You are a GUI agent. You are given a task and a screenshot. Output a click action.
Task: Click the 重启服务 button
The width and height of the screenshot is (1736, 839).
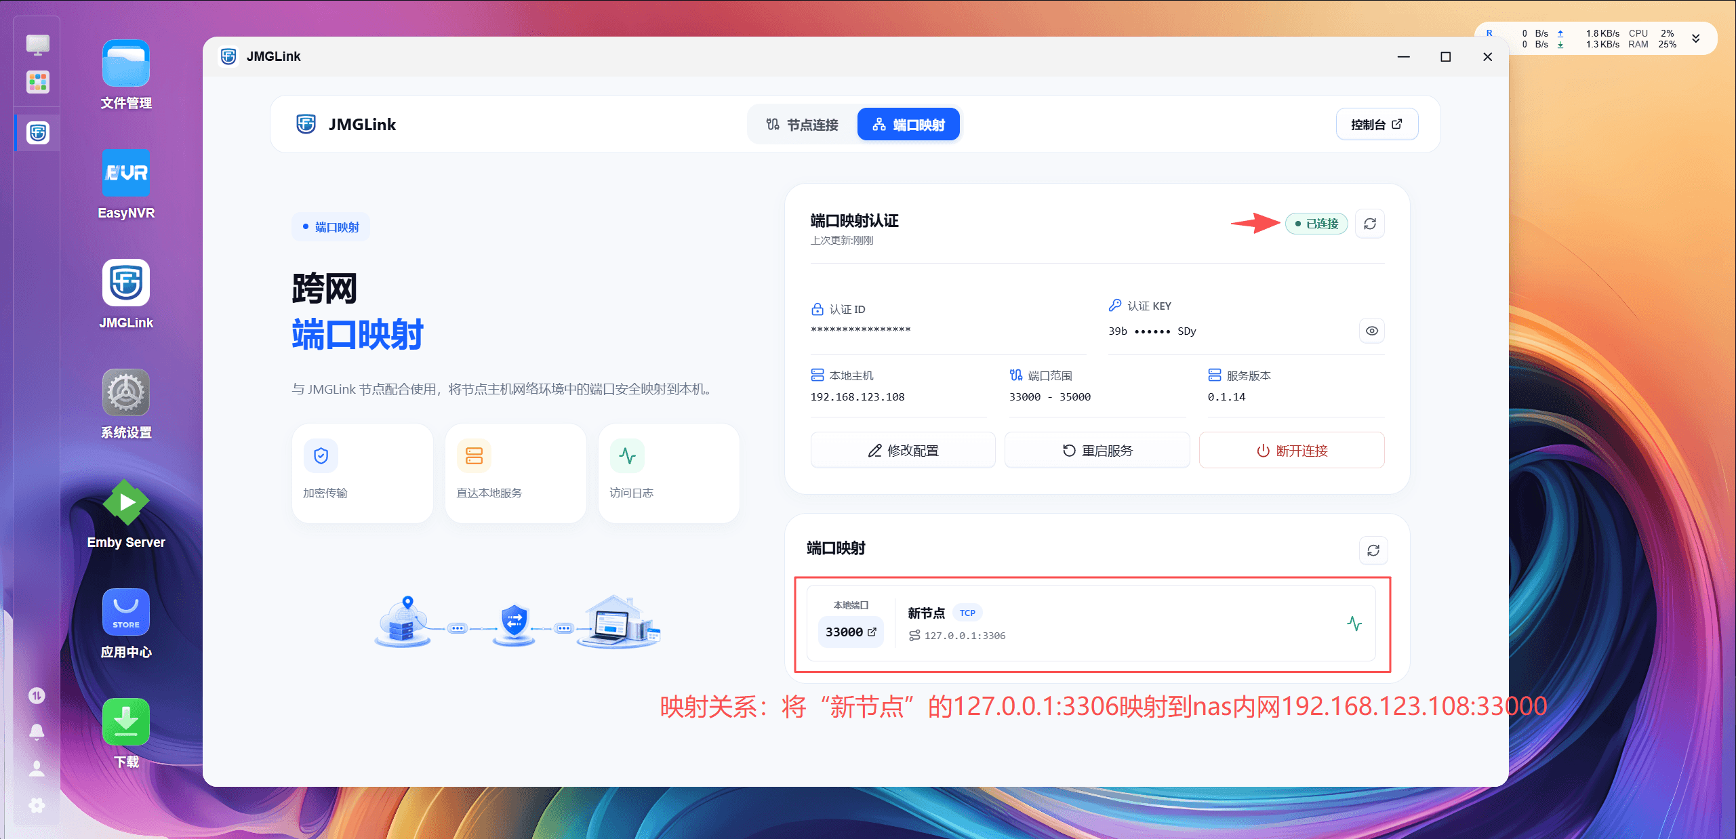(x=1097, y=451)
